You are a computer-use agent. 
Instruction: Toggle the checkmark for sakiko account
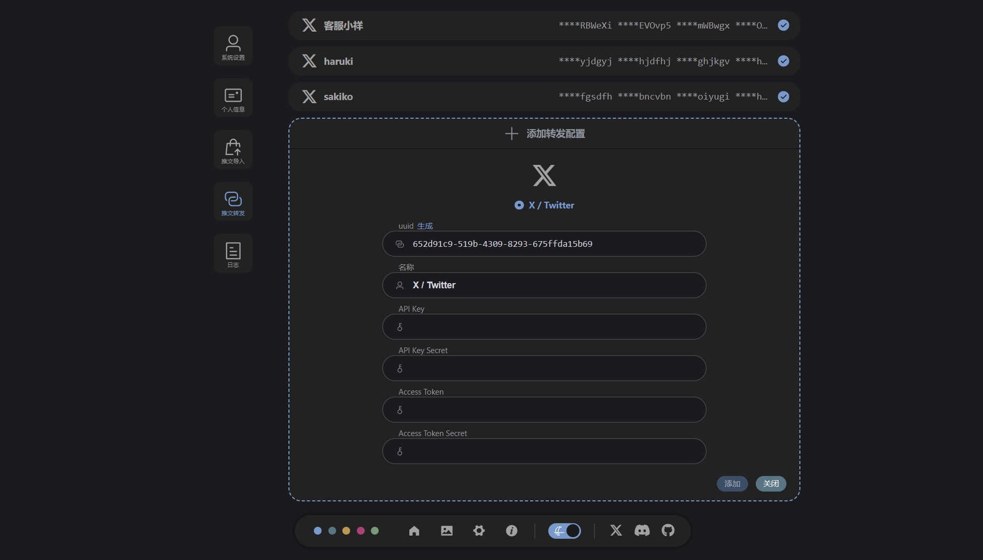click(x=783, y=97)
